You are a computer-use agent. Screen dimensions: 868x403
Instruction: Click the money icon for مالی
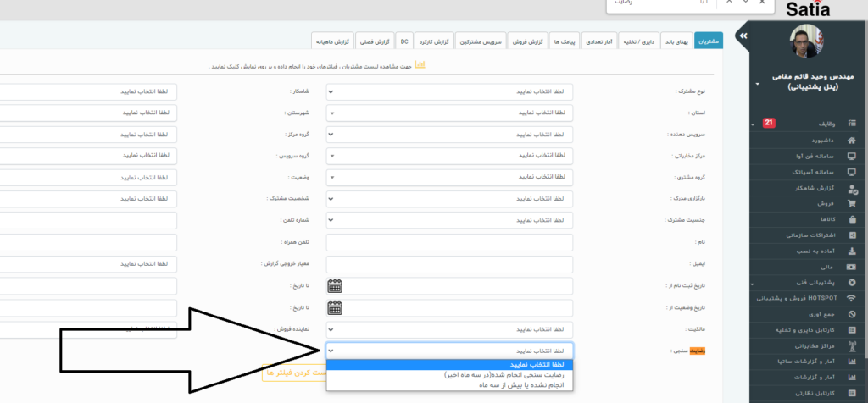[x=852, y=267]
